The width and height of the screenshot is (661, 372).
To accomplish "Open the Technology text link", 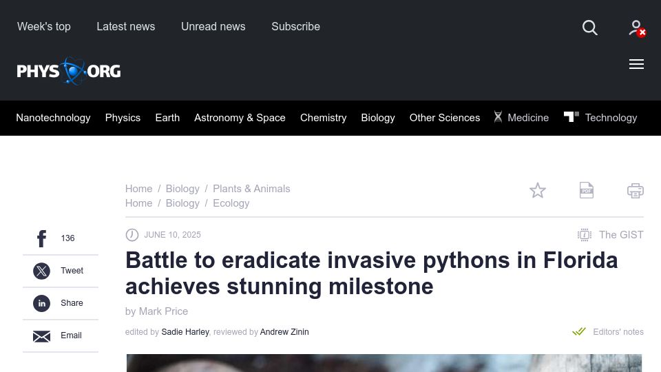I will [x=611, y=118].
